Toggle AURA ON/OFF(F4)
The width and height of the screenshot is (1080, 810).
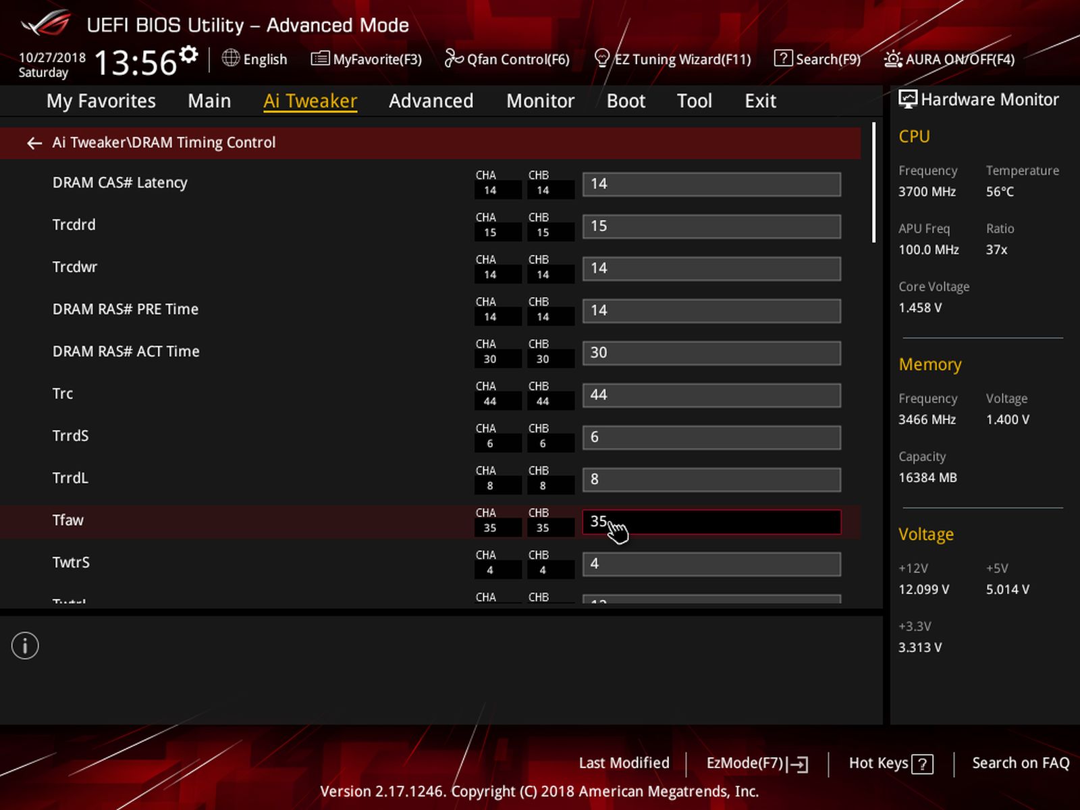[949, 59]
